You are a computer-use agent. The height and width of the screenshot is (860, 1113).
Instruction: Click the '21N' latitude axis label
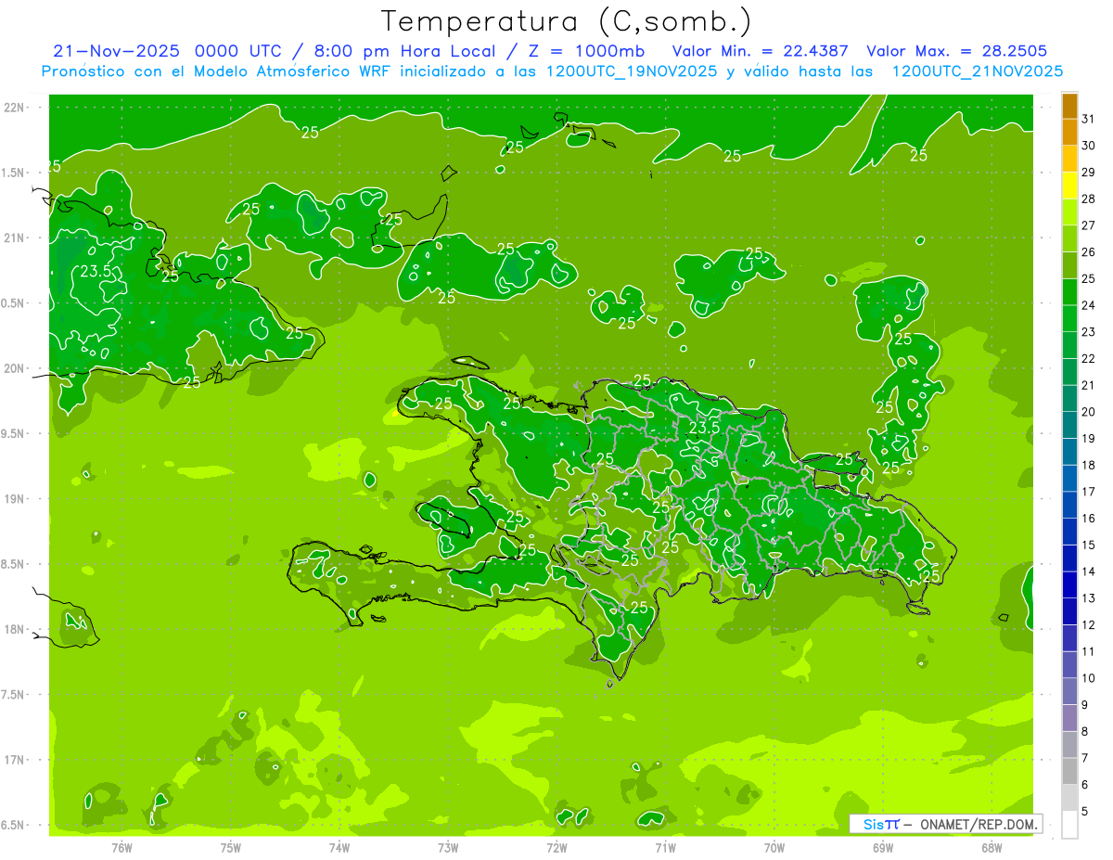pos(16,237)
